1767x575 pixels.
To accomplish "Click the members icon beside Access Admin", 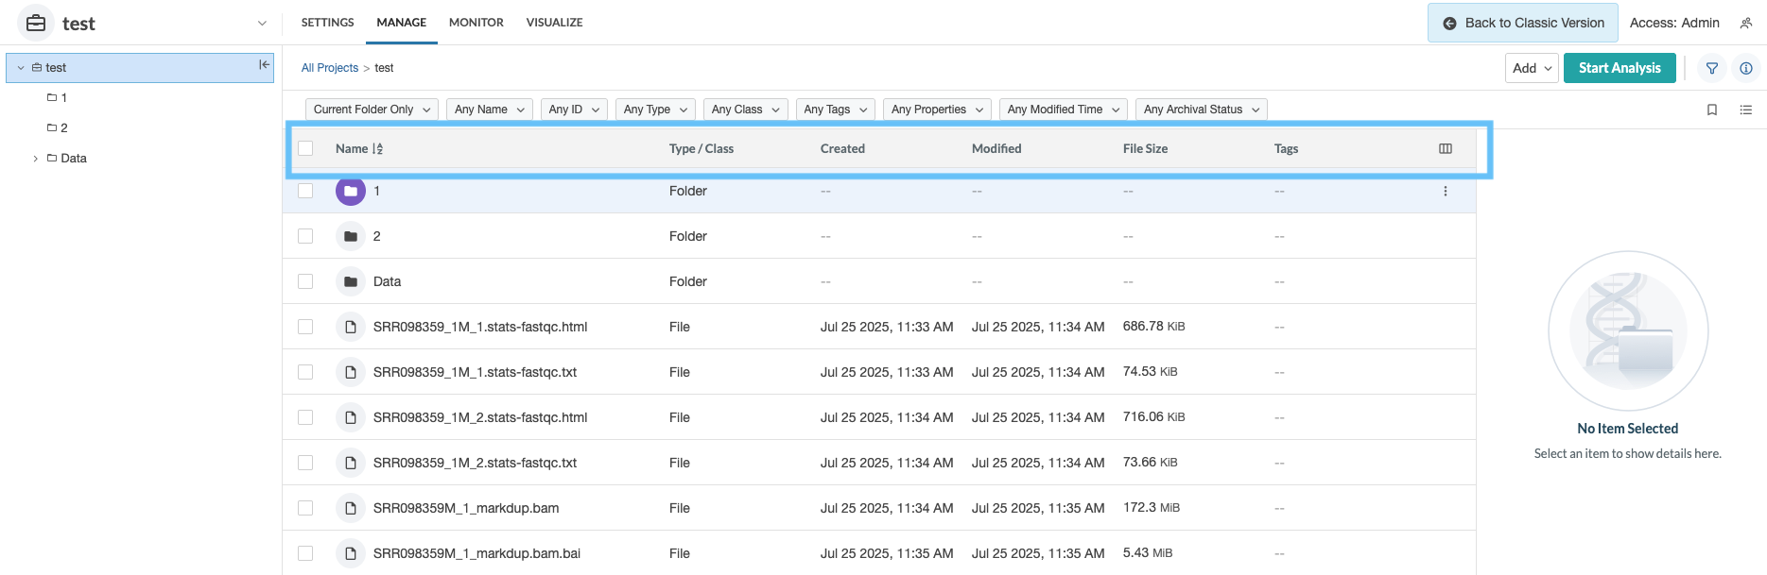I will click(x=1745, y=23).
